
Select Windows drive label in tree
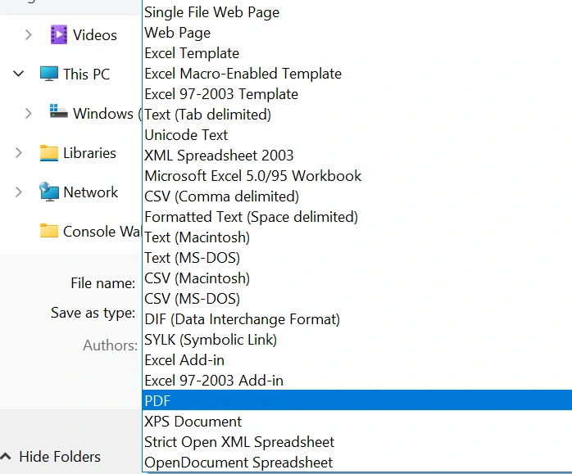(x=107, y=113)
